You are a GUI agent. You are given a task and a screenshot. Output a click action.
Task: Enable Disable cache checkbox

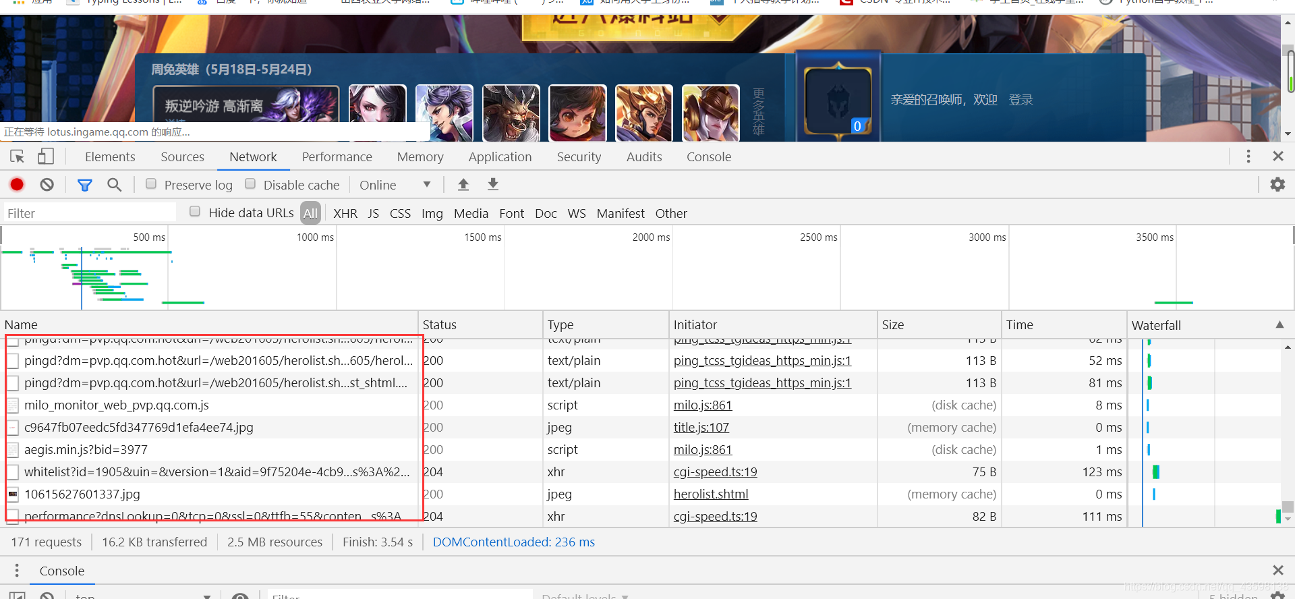(x=250, y=183)
